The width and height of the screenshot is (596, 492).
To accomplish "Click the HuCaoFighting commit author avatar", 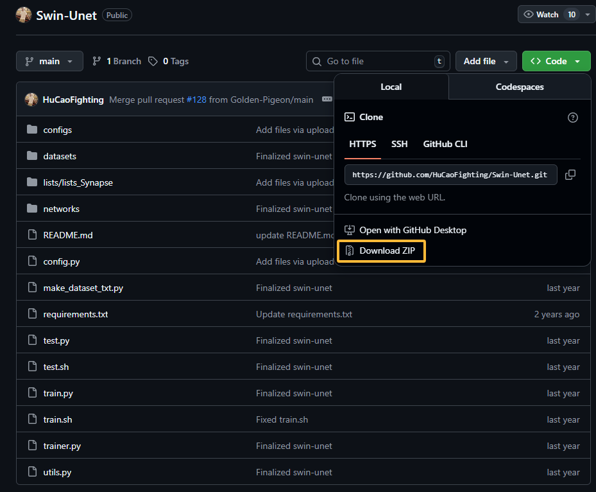I will click(31, 100).
